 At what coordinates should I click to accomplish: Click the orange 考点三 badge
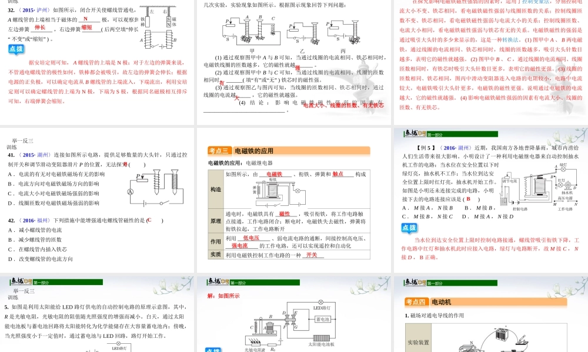(x=219, y=151)
